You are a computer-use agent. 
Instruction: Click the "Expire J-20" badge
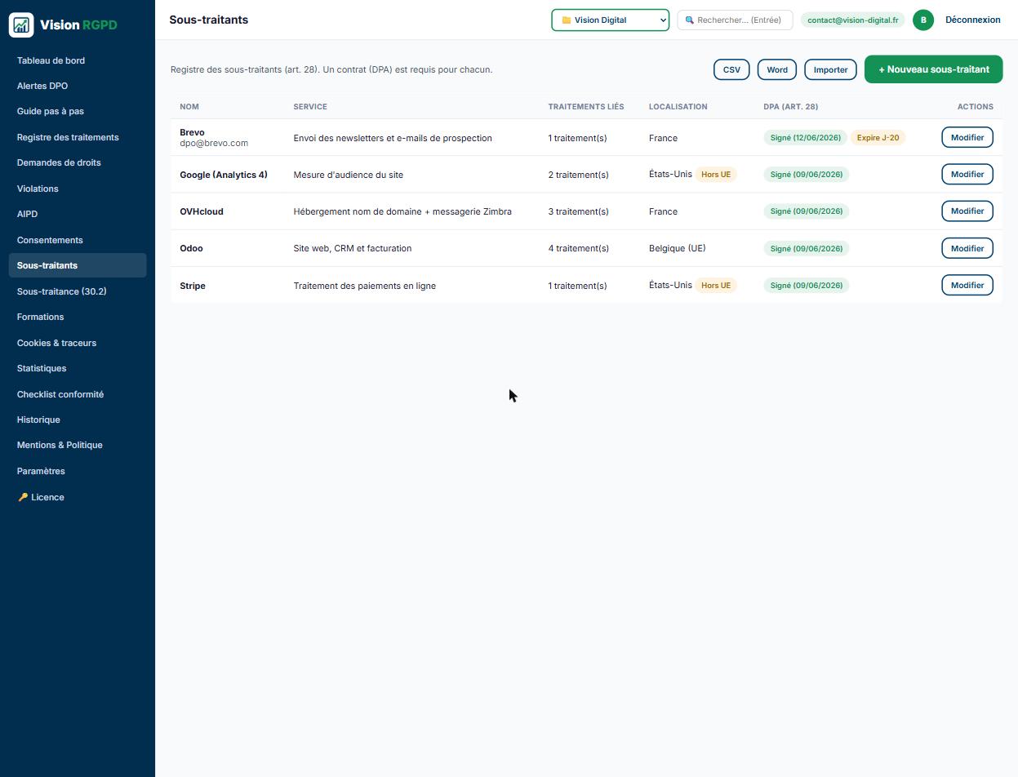click(x=878, y=138)
